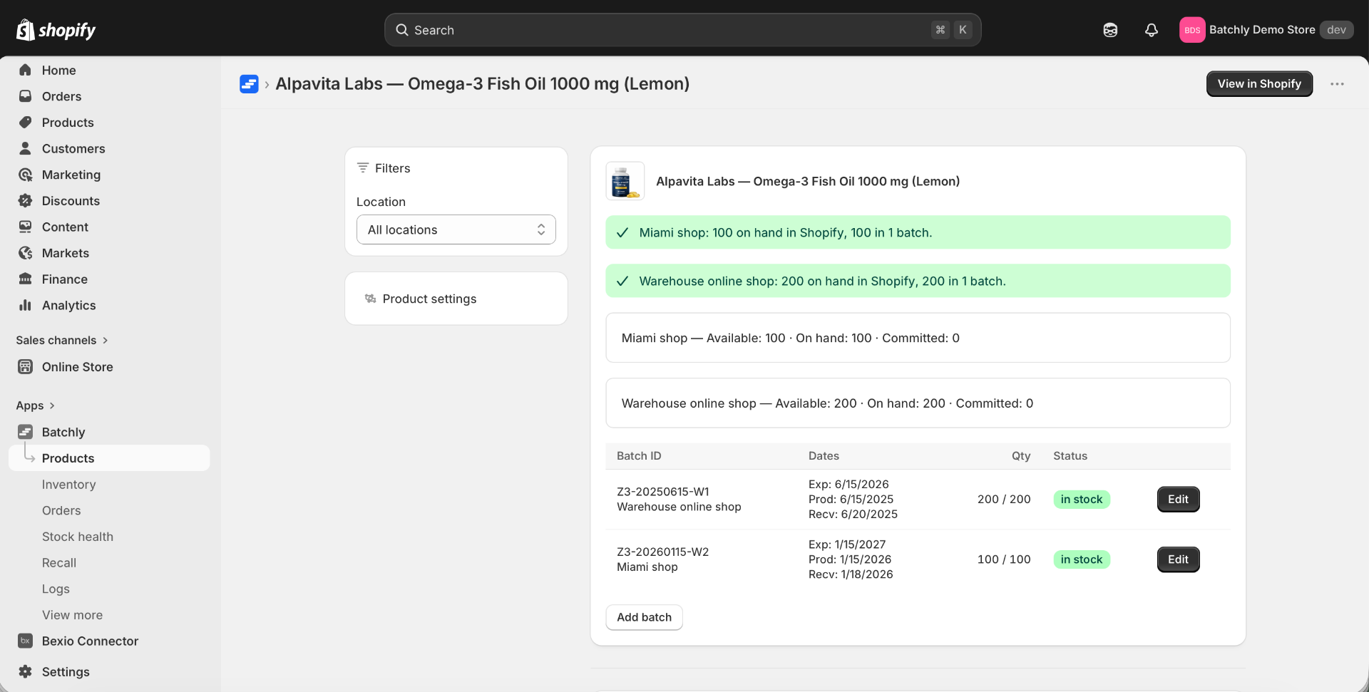This screenshot has height=692, width=1369.
Task: Click the Markets globe icon
Action: coord(26,253)
